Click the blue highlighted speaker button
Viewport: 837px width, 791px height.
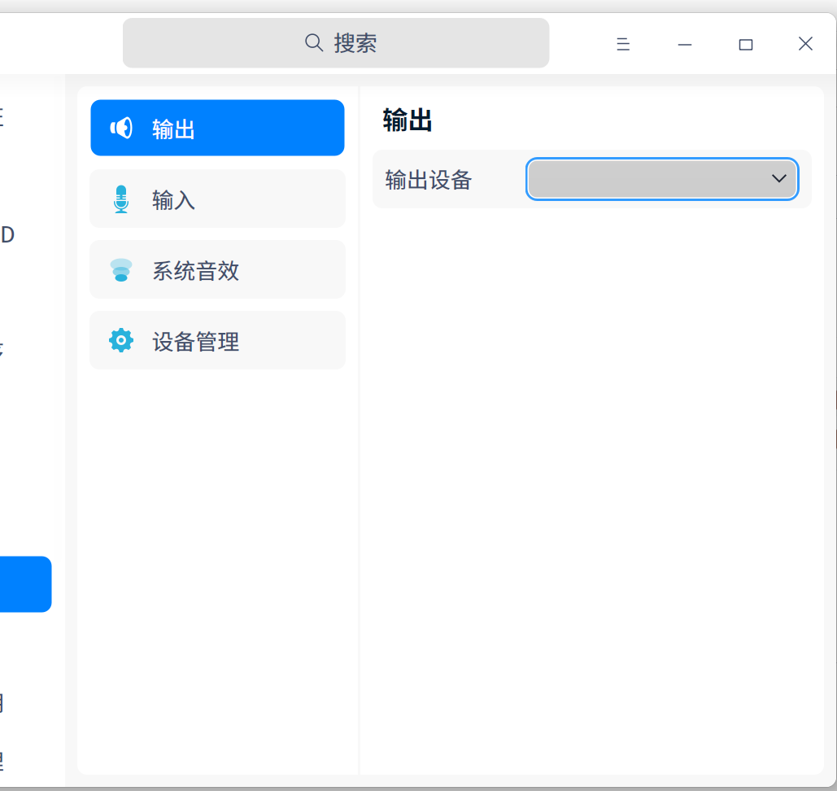point(217,127)
